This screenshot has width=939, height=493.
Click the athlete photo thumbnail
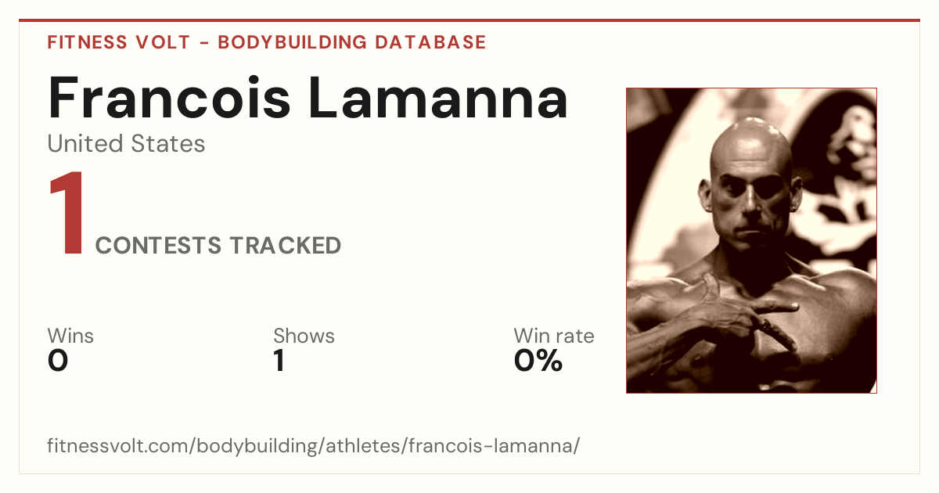click(x=751, y=240)
